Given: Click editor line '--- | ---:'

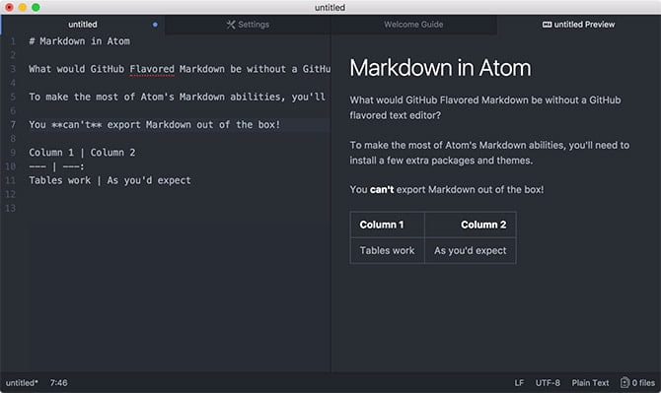Looking at the screenshot, I should pos(56,166).
